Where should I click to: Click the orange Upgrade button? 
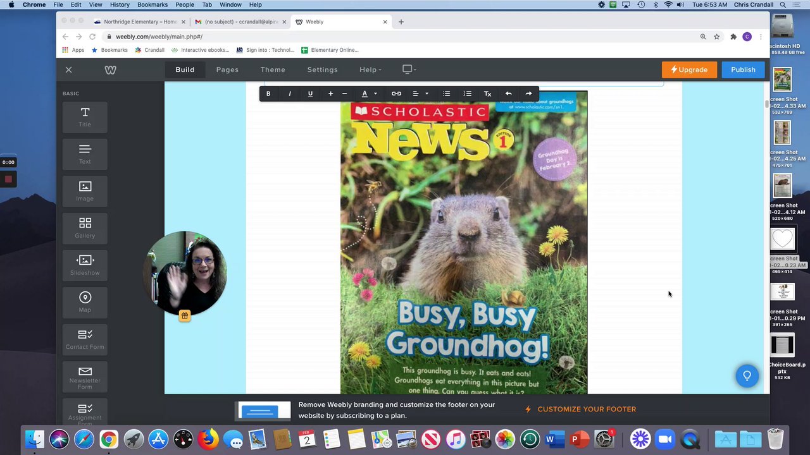[689, 70]
